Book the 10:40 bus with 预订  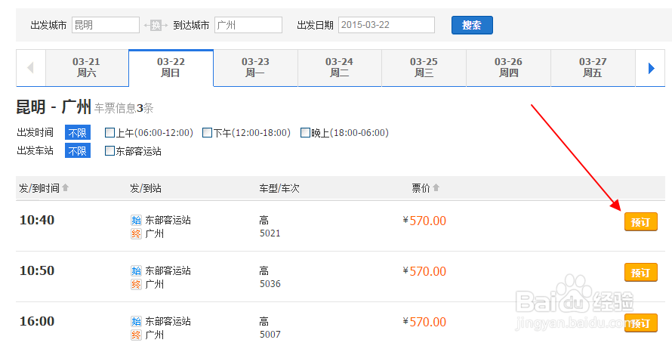(x=640, y=223)
